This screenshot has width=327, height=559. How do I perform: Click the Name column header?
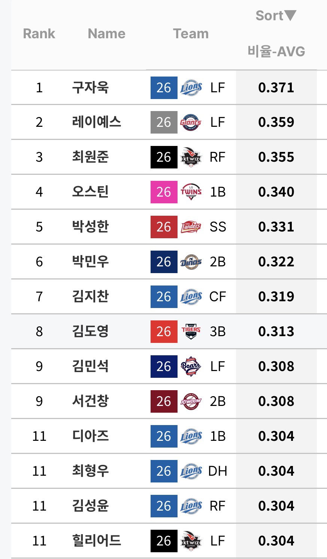107,34
